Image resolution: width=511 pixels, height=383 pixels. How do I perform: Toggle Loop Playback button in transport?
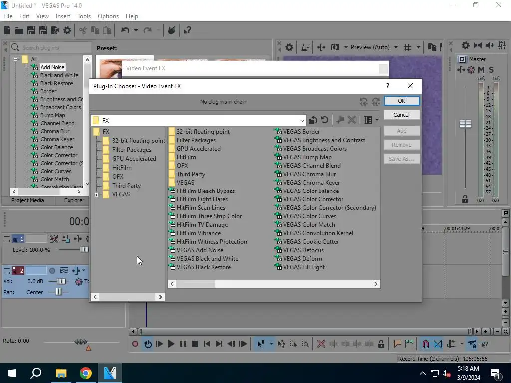[x=148, y=344]
